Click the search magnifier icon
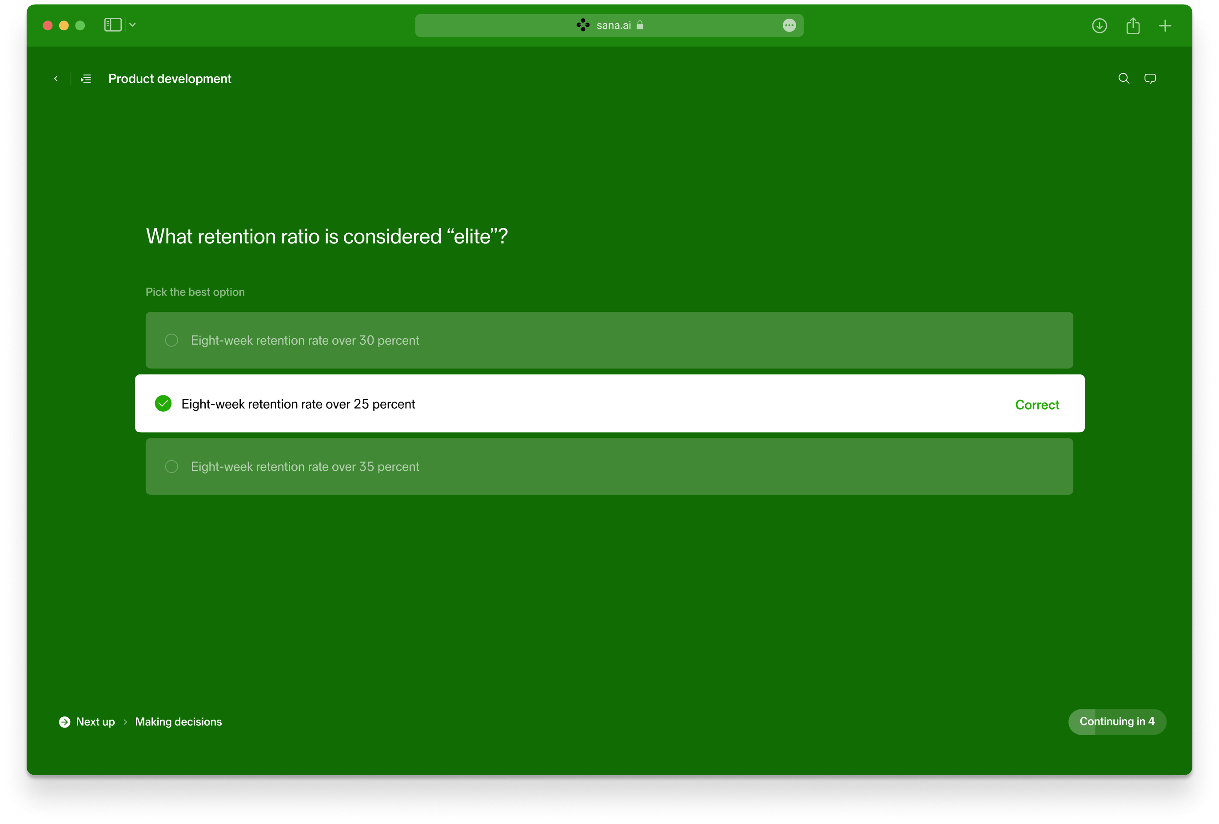 [x=1123, y=79]
